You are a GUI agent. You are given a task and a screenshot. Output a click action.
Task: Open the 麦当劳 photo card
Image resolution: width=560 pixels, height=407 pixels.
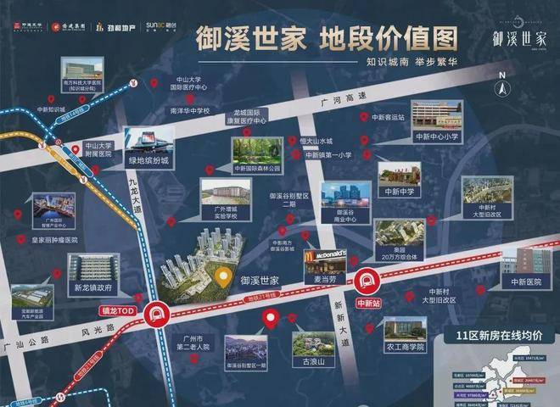(325, 267)
